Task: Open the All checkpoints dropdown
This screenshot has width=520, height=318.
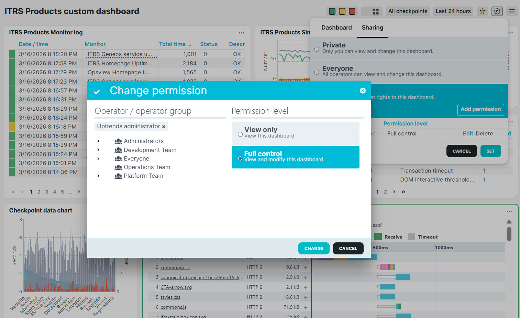Action: (x=408, y=11)
